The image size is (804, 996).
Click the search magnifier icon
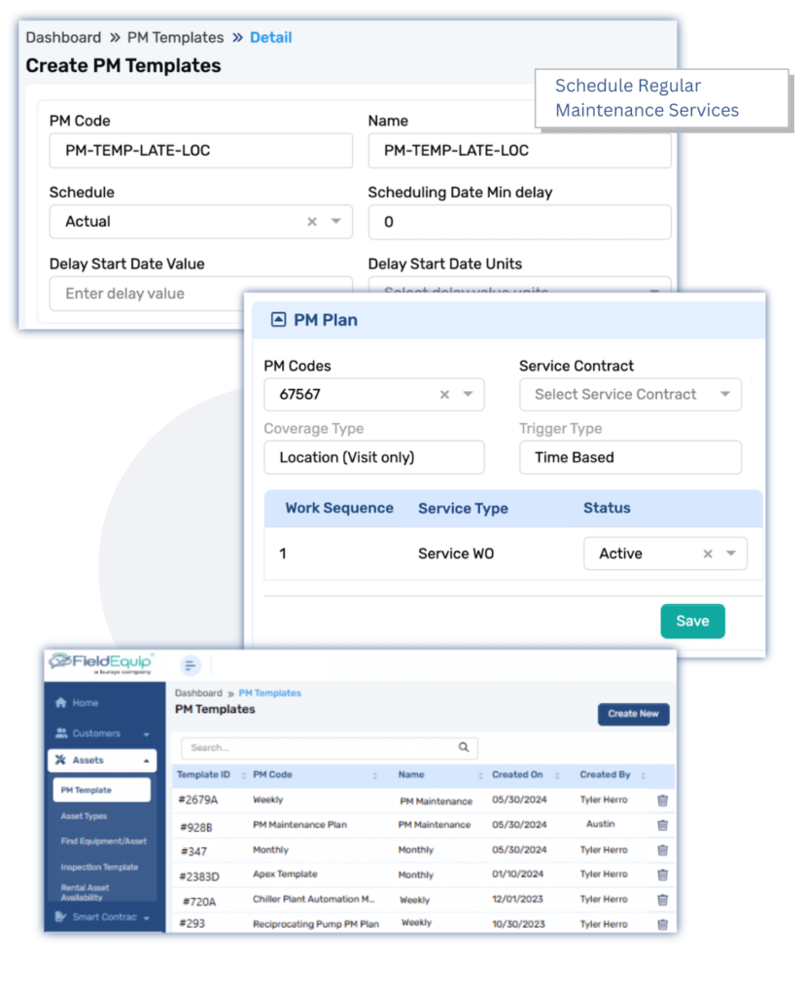[464, 747]
